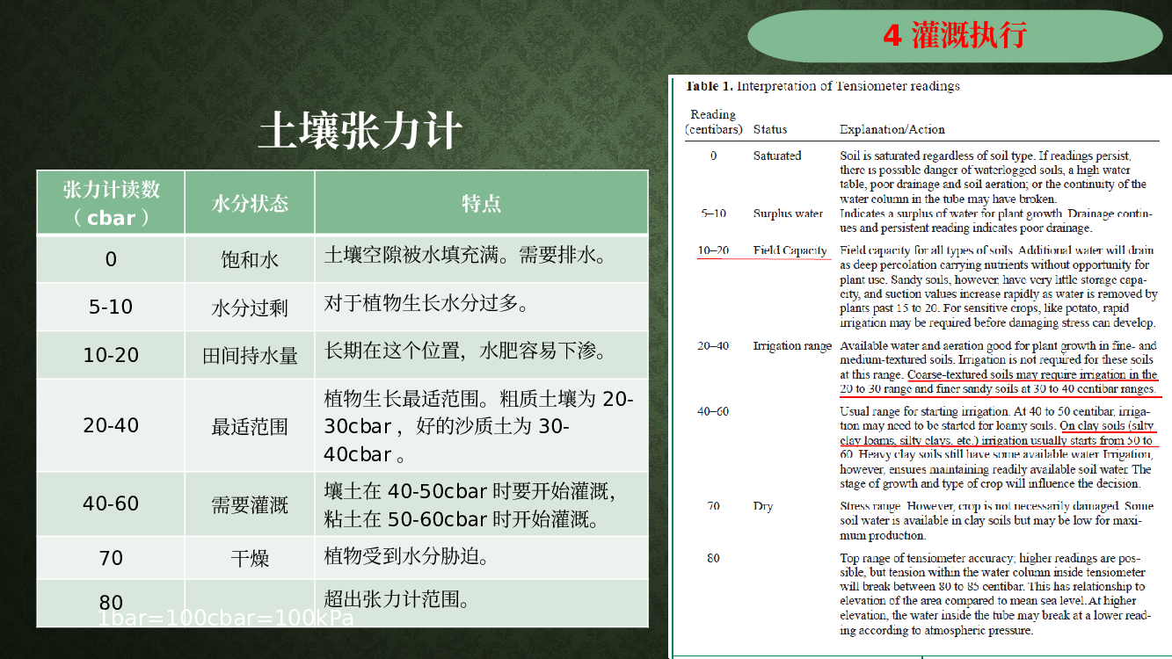
Task: Select the "1bar=100cbar=100kPa" footnote text
Action: click(225, 619)
